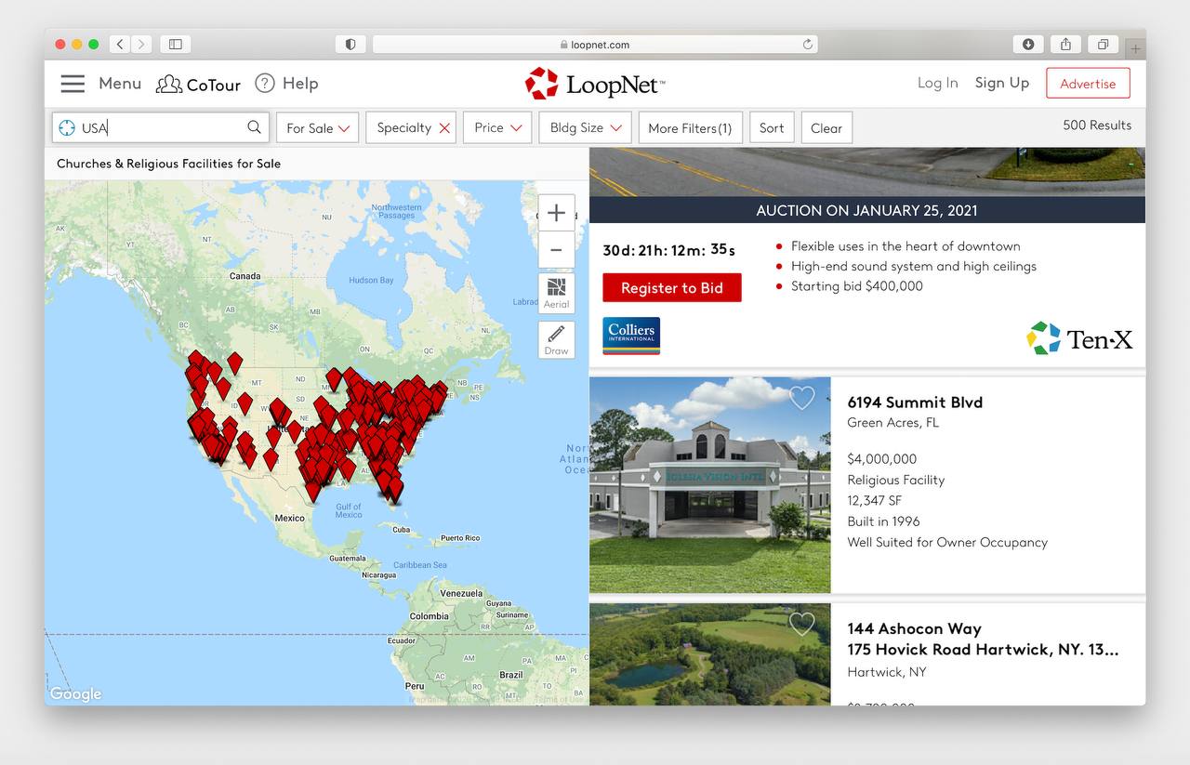Click the Advertise button
The width and height of the screenshot is (1190, 765).
(x=1088, y=83)
